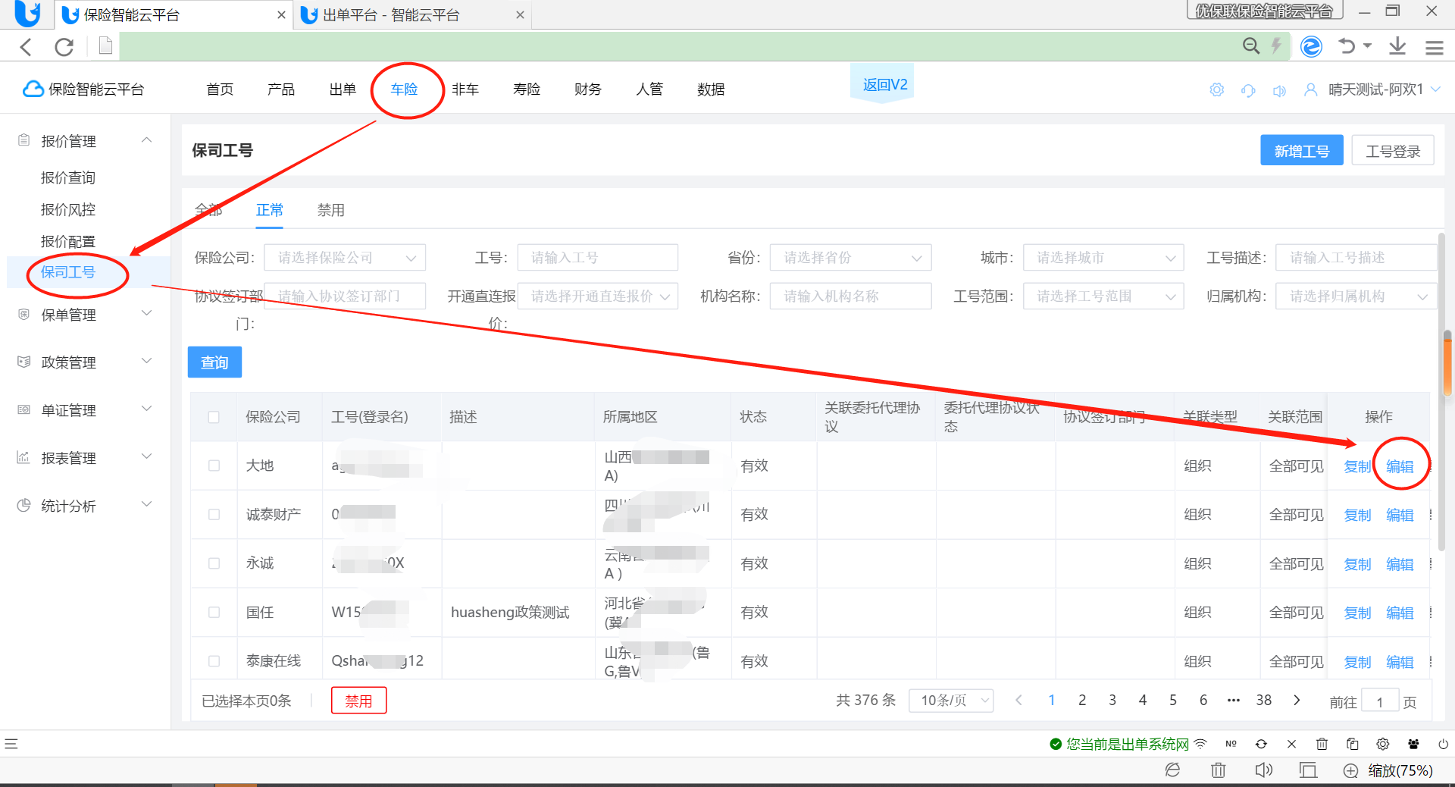Screen dimensions: 1455x787
Task: Switch to 出单平台 - 智能云平台 browser tab
Action: pyautogui.click(x=413, y=15)
